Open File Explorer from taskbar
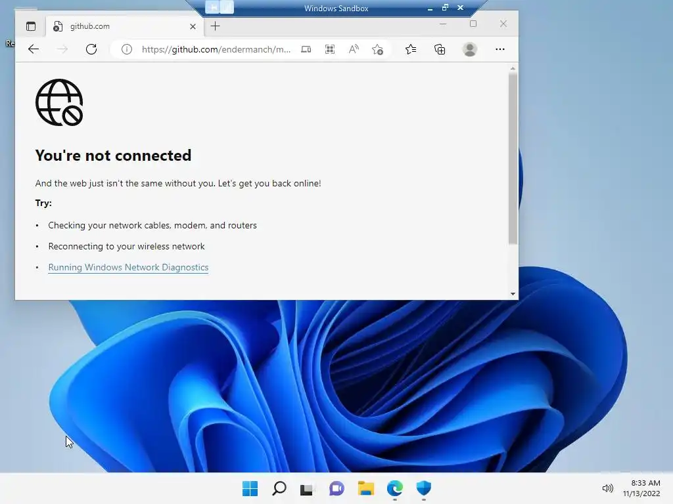The image size is (673, 504). click(x=365, y=488)
